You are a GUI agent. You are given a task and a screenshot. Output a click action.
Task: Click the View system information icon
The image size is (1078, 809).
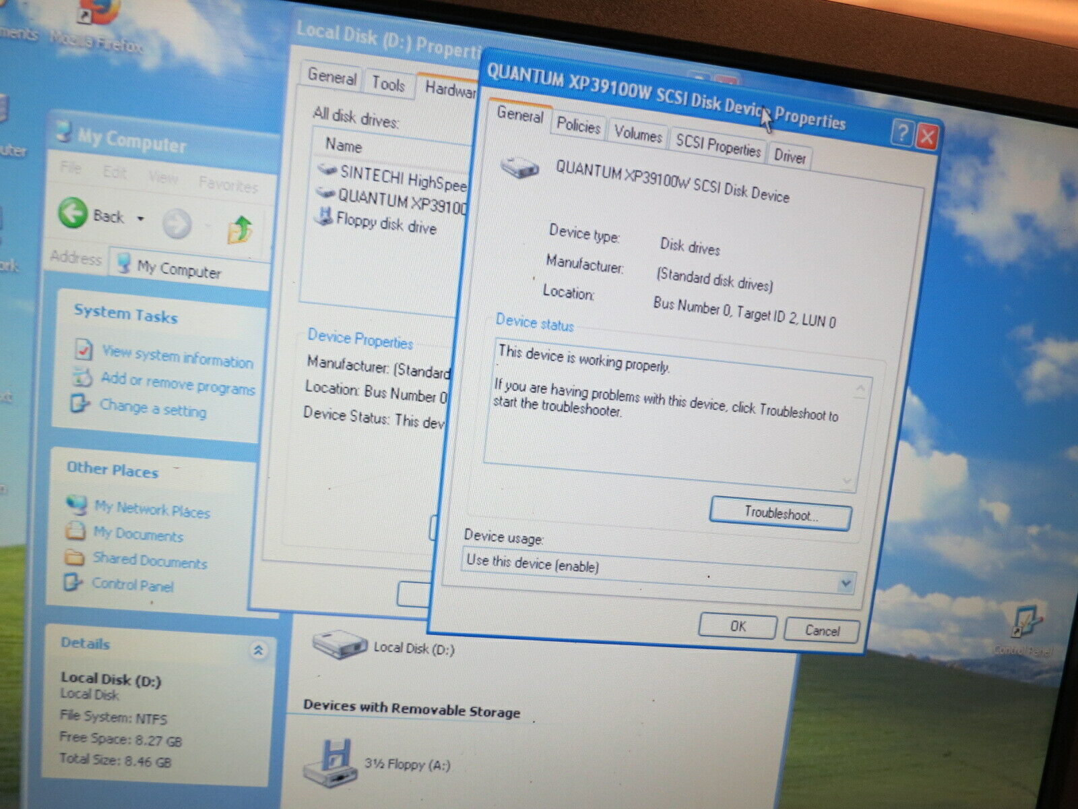84,350
